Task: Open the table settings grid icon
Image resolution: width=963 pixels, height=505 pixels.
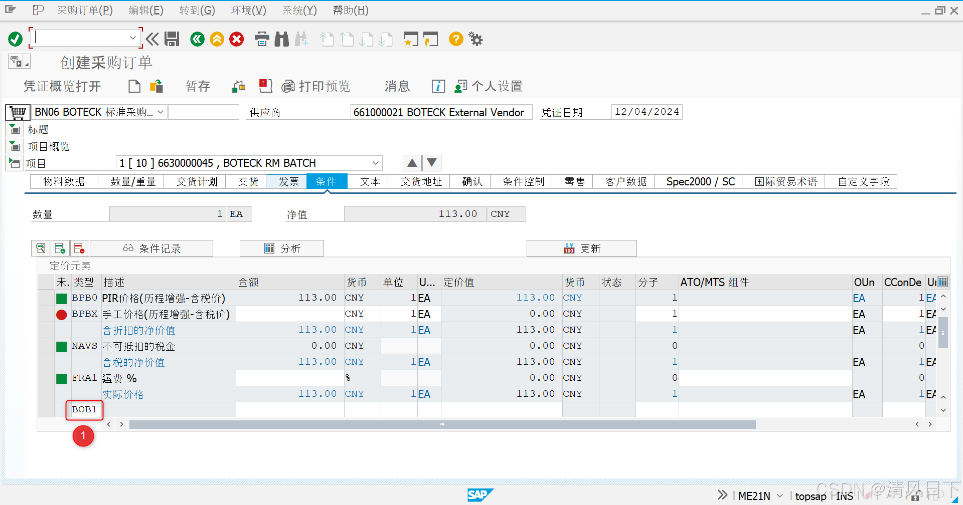Action: click(x=943, y=282)
